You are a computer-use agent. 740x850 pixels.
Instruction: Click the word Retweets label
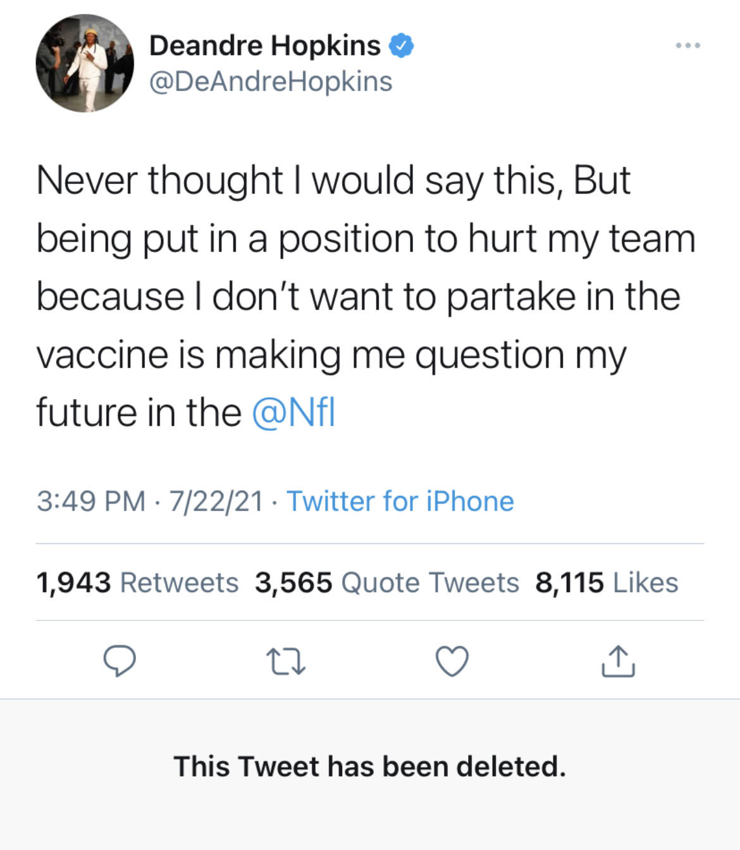coord(179,582)
